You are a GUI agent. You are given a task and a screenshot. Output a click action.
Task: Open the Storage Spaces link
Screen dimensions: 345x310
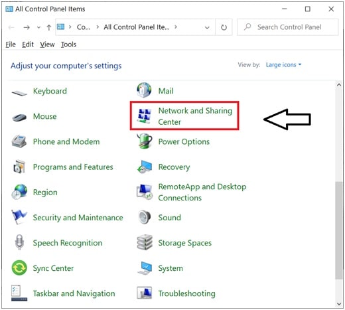pyautogui.click(x=185, y=243)
